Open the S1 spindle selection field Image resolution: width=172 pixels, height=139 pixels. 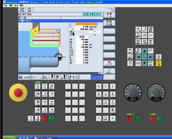click(72, 29)
